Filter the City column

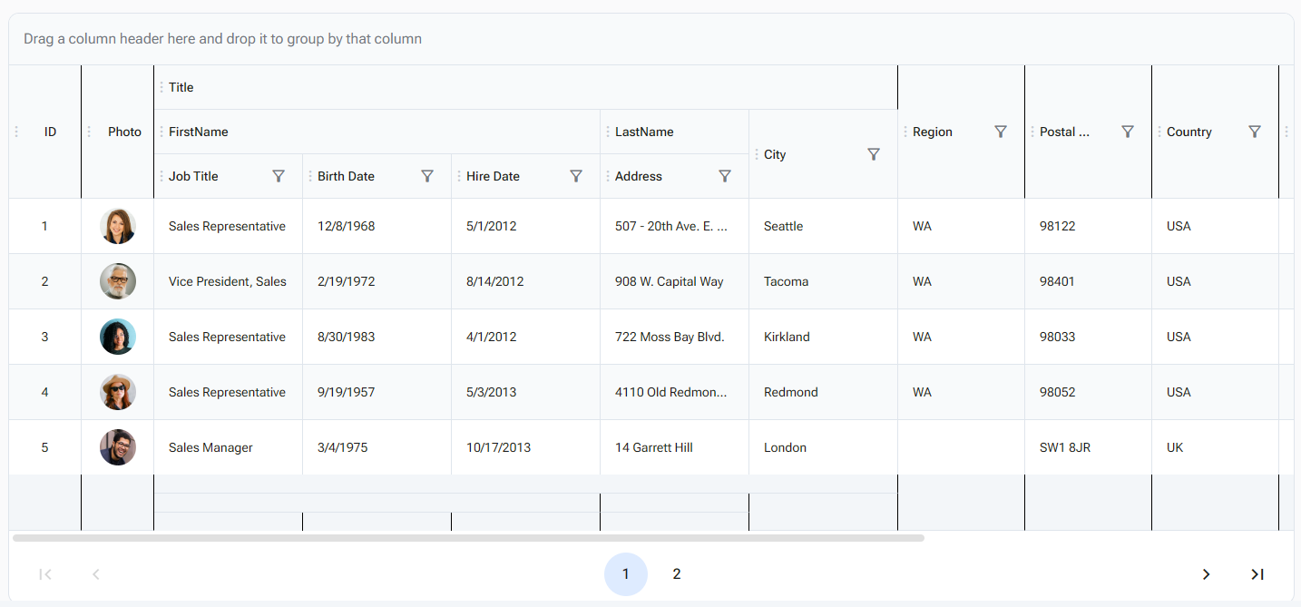click(x=874, y=153)
